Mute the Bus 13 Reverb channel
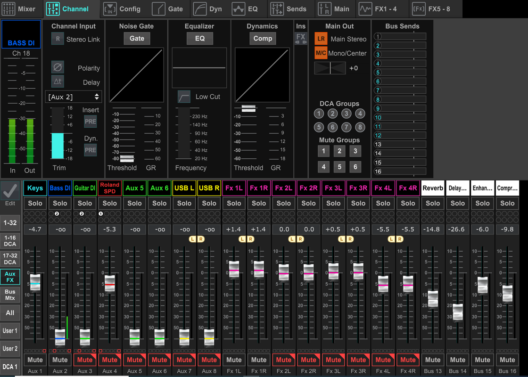The width and height of the screenshot is (528, 377). pyautogui.click(x=433, y=360)
